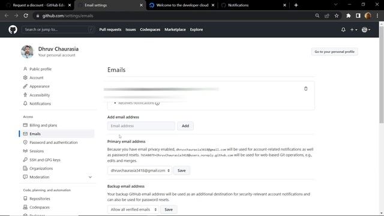Go to your personal profile button
The height and width of the screenshot is (216, 384).
[x=334, y=52]
